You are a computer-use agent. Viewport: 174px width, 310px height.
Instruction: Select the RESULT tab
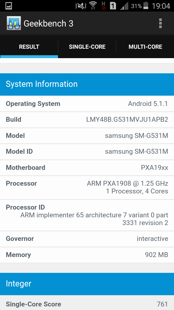(29, 47)
